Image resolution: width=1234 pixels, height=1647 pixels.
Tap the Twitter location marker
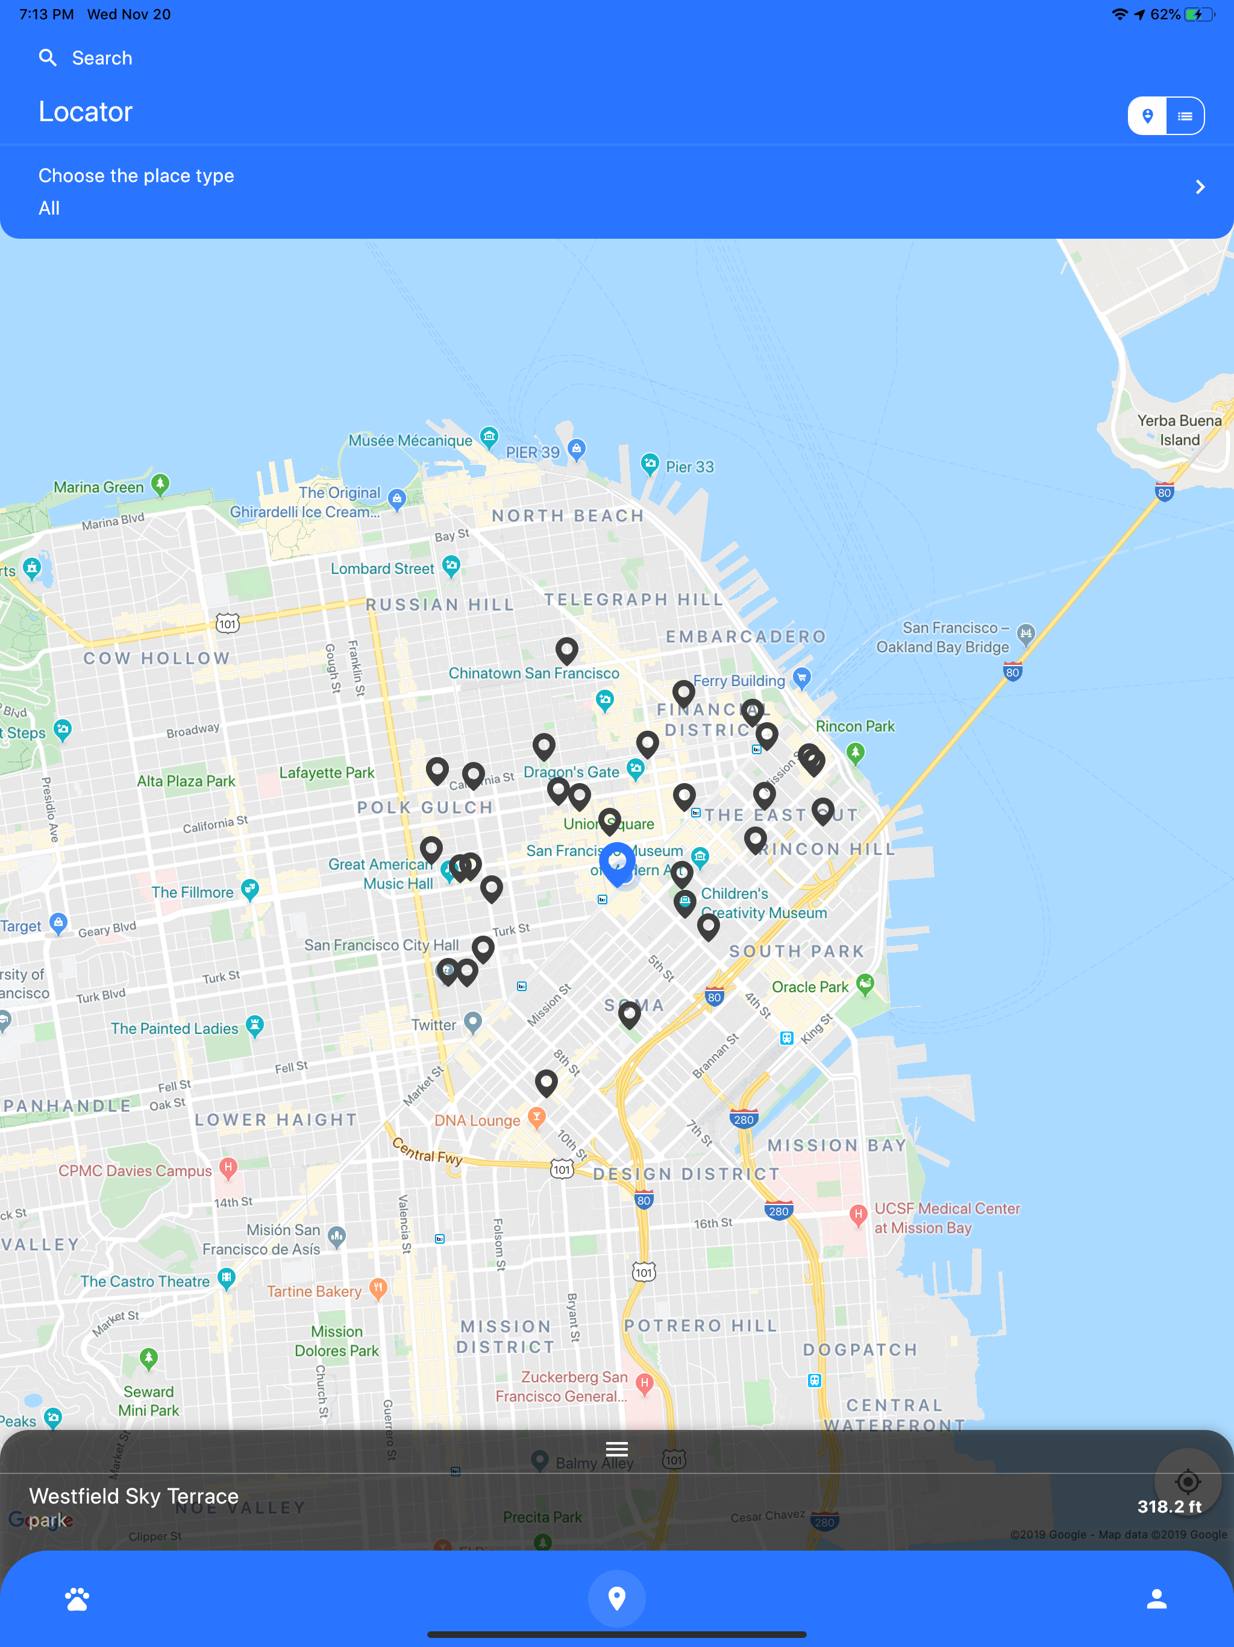pyautogui.click(x=472, y=1022)
